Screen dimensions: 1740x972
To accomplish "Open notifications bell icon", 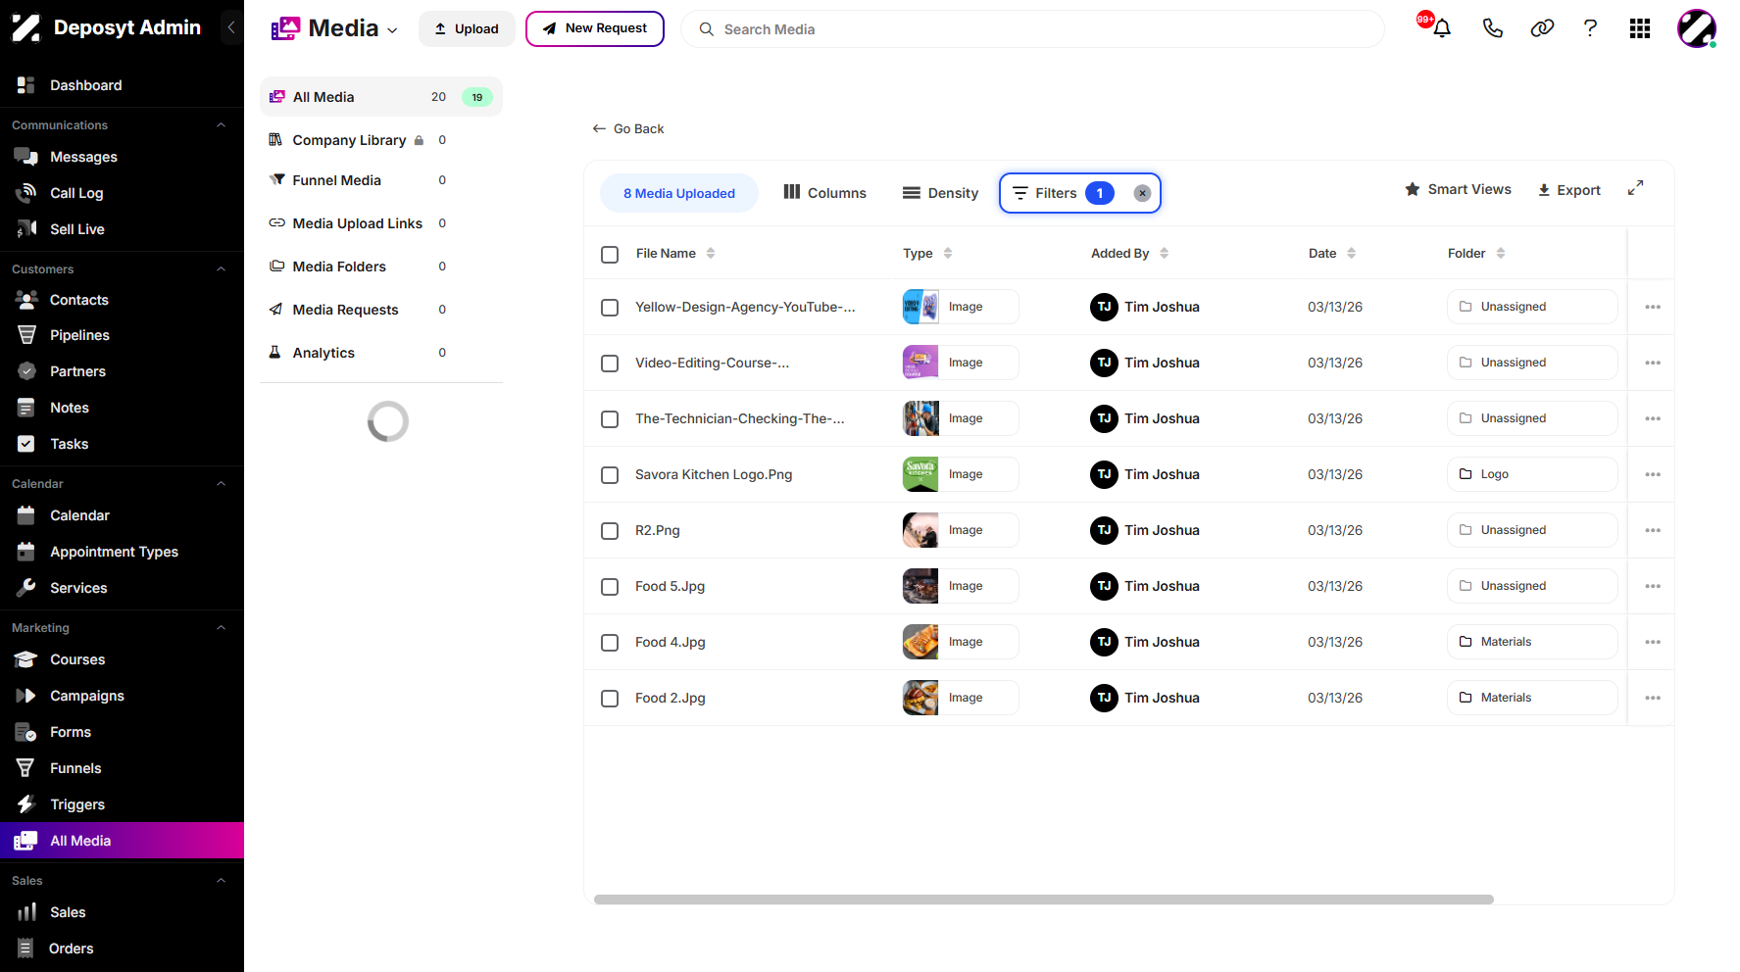I will [x=1441, y=28].
